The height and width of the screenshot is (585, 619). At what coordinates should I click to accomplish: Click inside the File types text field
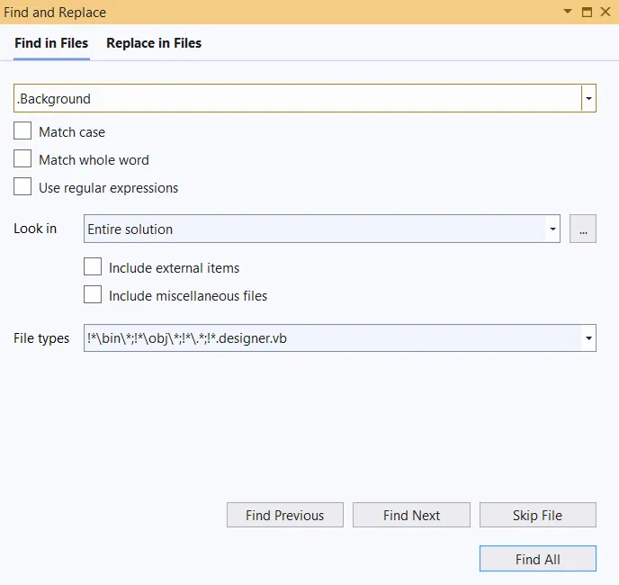click(333, 338)
